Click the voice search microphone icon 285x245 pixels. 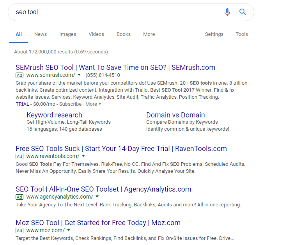coord(227,12)
